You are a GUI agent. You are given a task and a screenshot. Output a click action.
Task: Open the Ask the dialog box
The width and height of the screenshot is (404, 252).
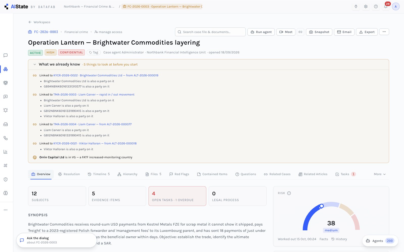click(x=57, y=240)
